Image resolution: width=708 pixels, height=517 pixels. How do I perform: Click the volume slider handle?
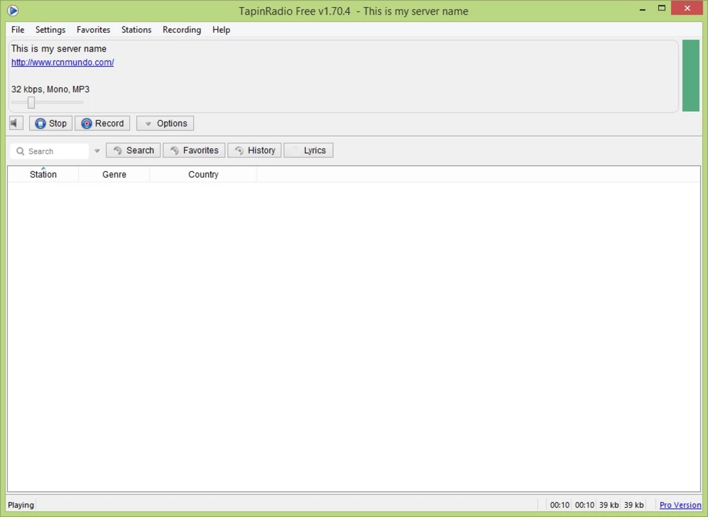(x=31, y=102)
